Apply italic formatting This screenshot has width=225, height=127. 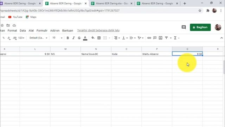(x=73, y=38)
